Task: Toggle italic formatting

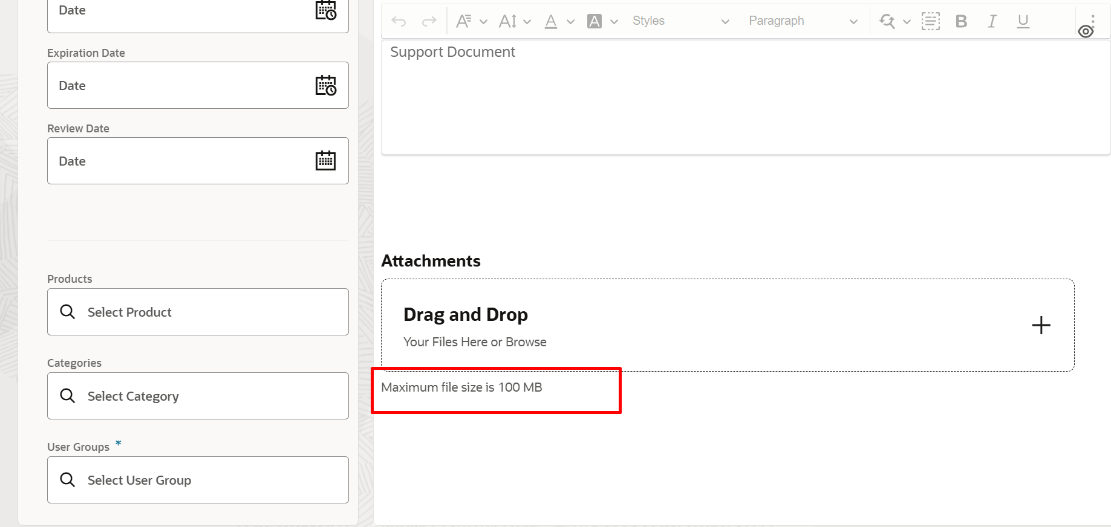Action: click(x=992, y=21)
